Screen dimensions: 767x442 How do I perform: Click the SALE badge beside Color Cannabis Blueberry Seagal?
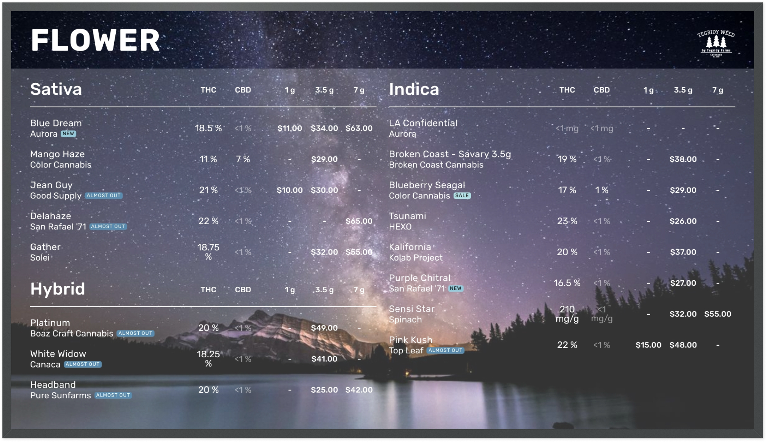click(462, 196)
